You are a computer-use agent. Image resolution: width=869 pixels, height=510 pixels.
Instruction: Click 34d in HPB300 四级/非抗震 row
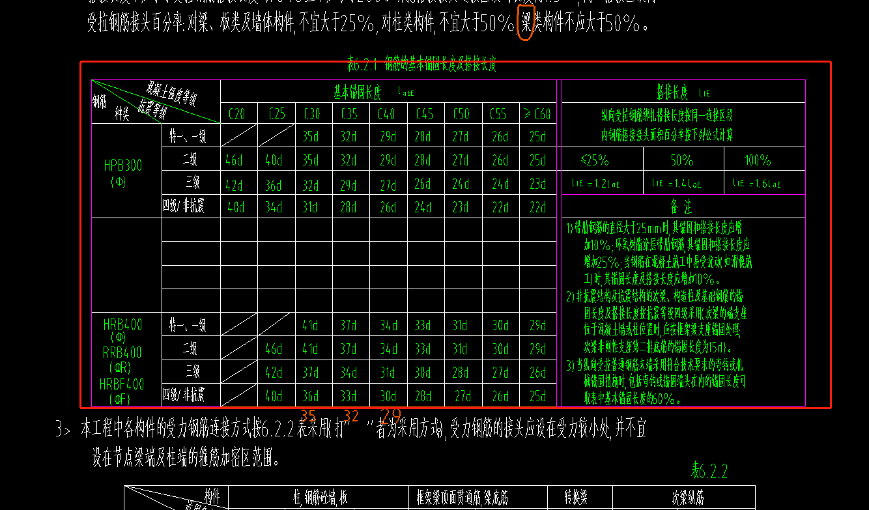click(x=274, y=208)
